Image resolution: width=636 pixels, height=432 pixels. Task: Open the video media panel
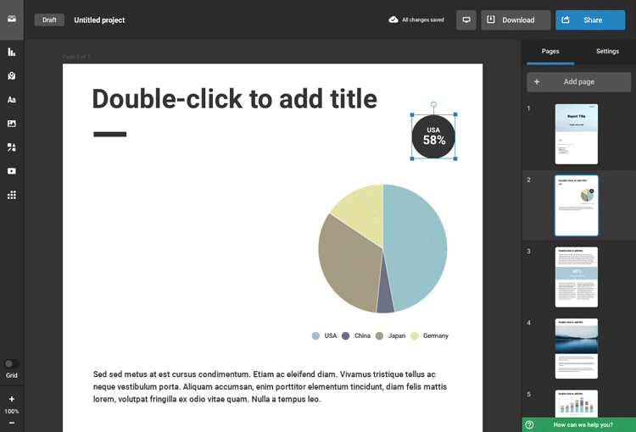12,170
